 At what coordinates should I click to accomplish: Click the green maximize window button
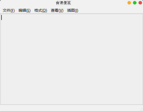pos(135,3)
